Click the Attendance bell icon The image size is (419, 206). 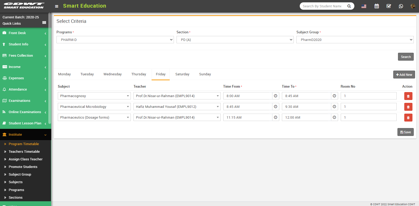[x=4, y=89]
